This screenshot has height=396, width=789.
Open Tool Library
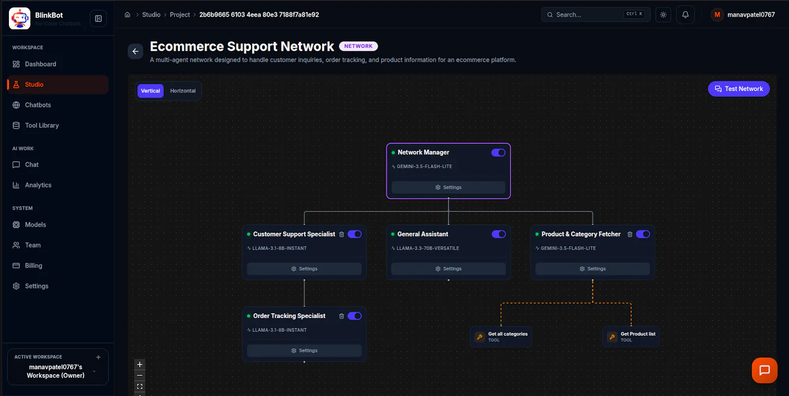[58, 125]
